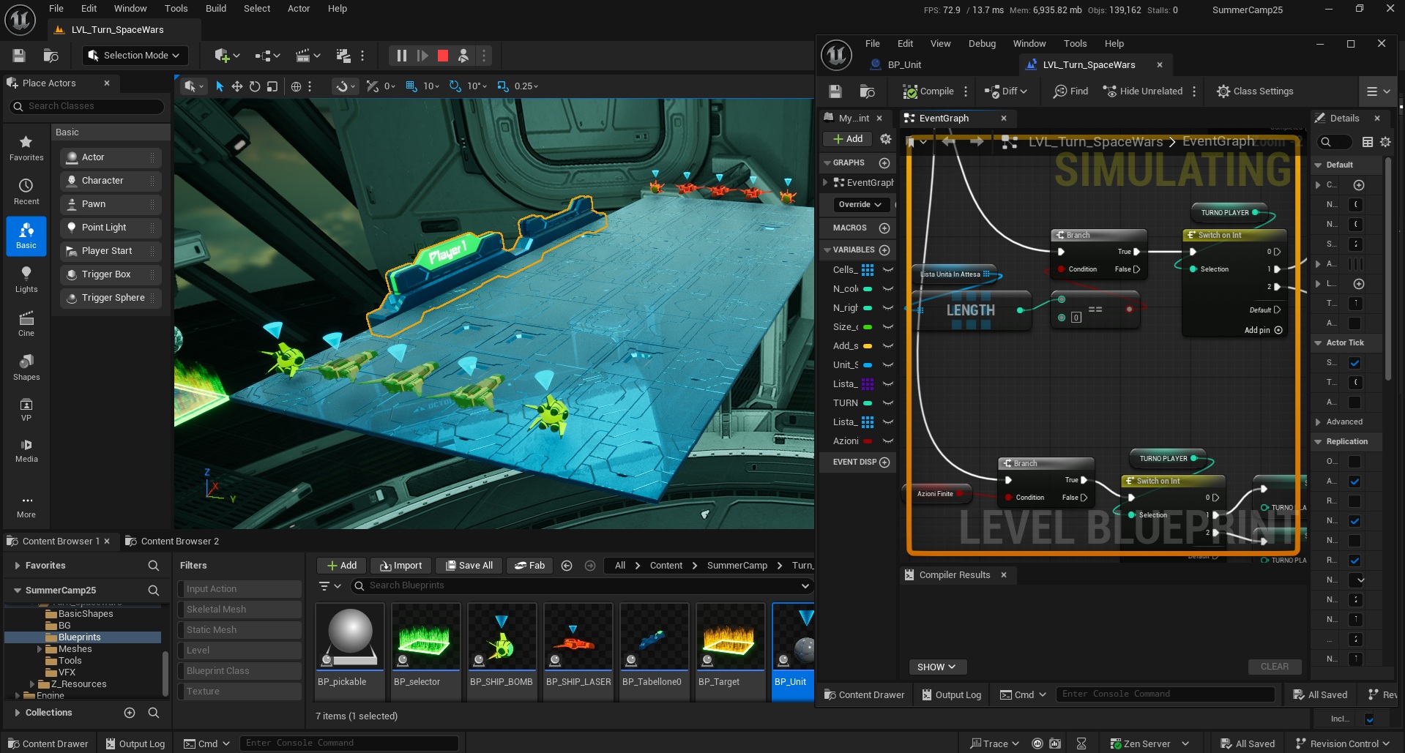Click the Compile blueprint button
Image resolution: width=1405 pixels, height=753 pixels.
[x=928, y=91]
